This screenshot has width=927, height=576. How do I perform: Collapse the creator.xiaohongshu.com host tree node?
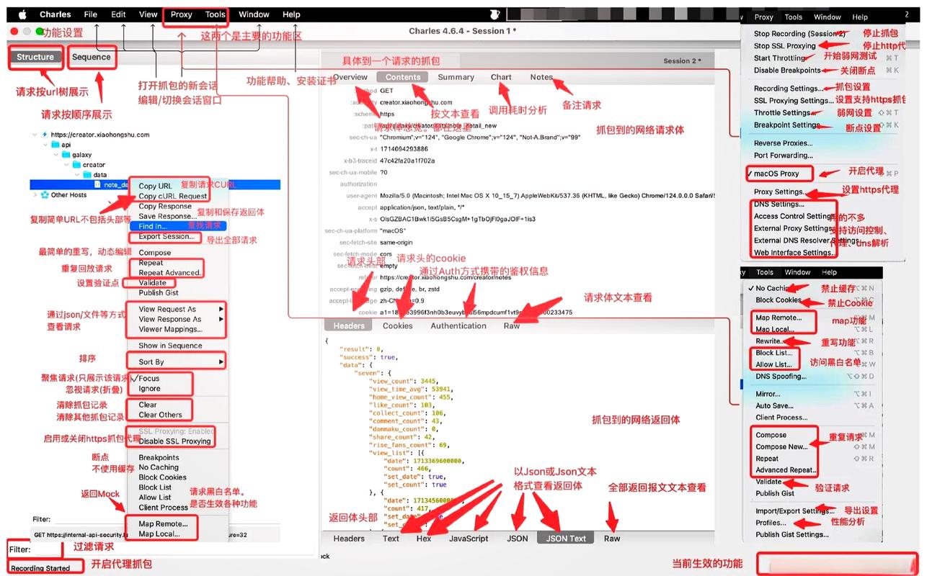pos(35,135)
